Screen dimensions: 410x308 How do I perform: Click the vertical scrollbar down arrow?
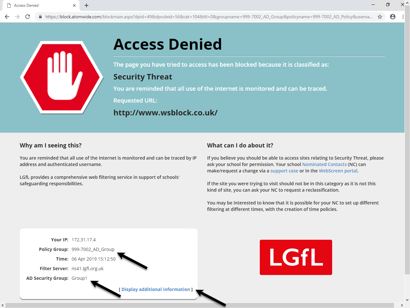407,300
